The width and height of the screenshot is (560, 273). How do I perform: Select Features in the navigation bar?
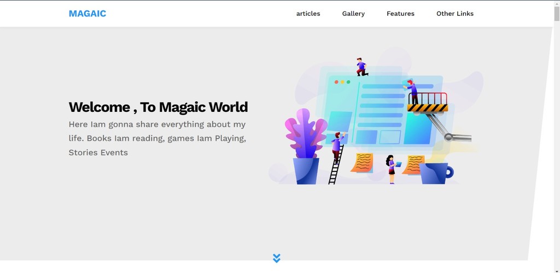pyautogui.click(x=400, y=14)
